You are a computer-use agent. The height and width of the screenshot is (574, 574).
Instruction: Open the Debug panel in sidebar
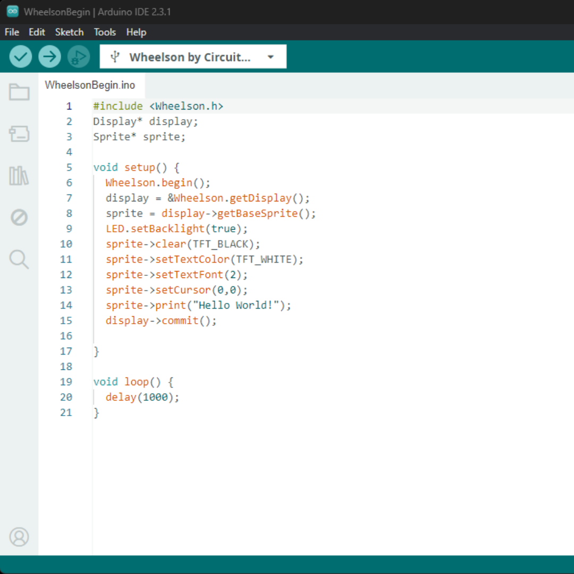tap(19, 217)
